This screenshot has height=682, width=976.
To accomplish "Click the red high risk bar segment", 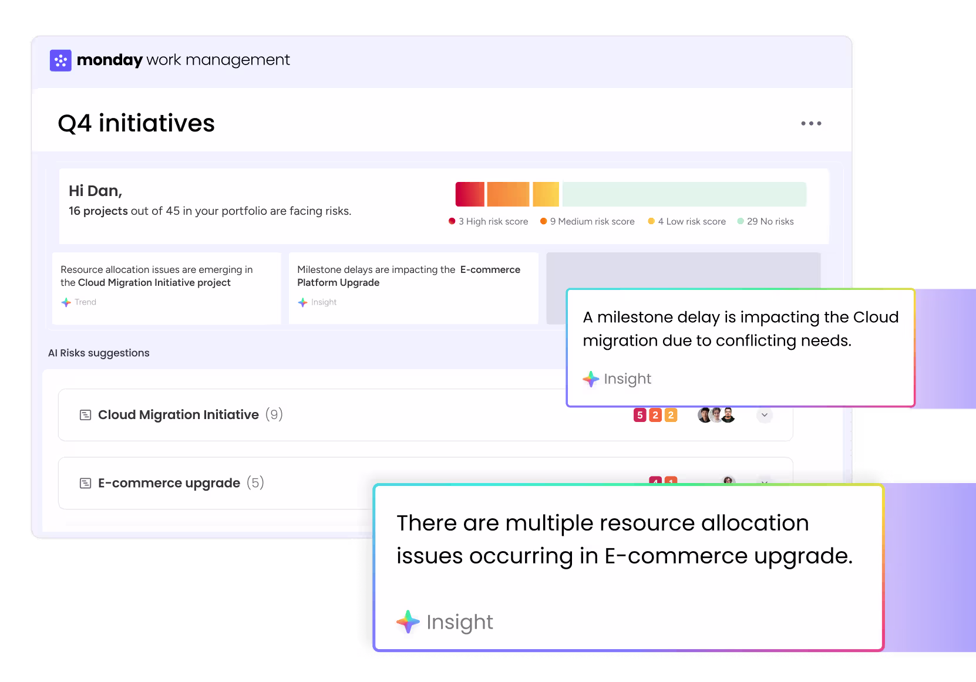I will click(x=470, y=194).
